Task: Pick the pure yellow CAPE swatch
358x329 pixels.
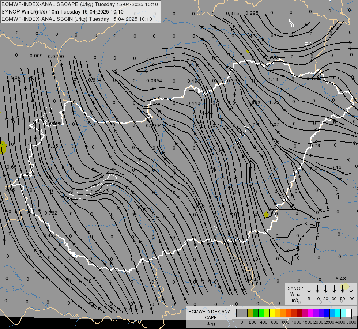Action: (x=272, y=313)
